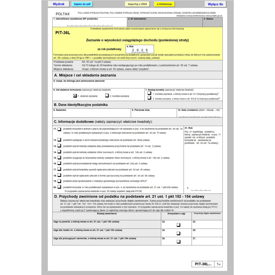The width and height of the screenshot is (275, 275).
Task: Click Importuj z 2024 button
Action: (137, 4)
